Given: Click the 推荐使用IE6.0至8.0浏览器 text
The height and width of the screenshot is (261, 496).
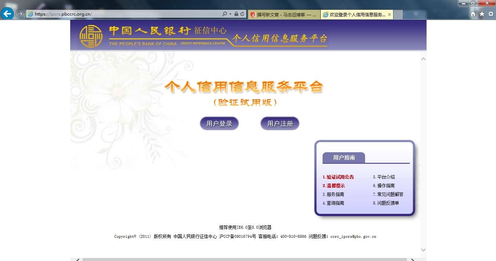Looking at the screenshot, I should click(x=245, y=228).
